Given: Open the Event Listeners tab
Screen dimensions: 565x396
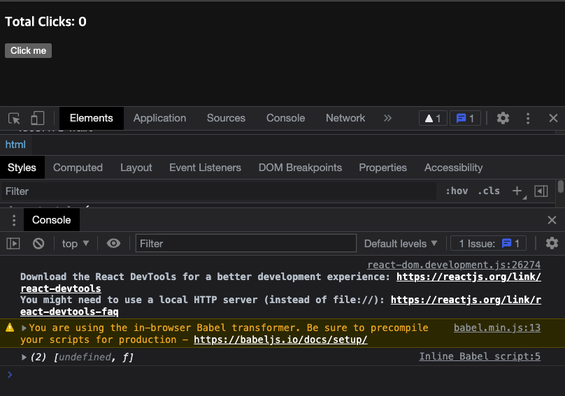Looking at the screenshot, I should [205, 168].
